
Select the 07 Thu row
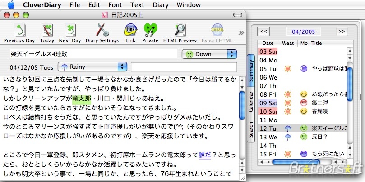(302, 86)
